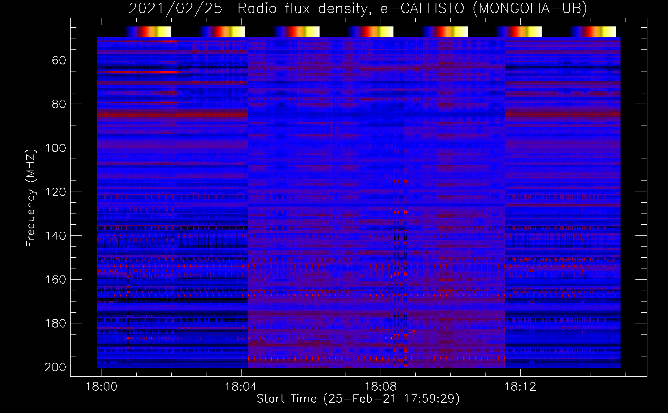
Task: Select the 120 MHz frequency tick label
Action: (x=55, y=192)
